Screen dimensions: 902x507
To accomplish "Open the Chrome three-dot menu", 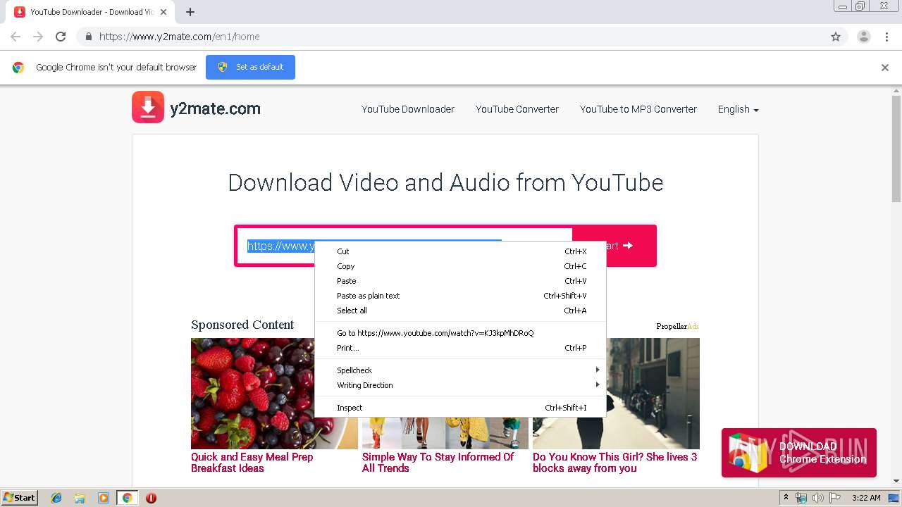I will (x=886, y=37).
